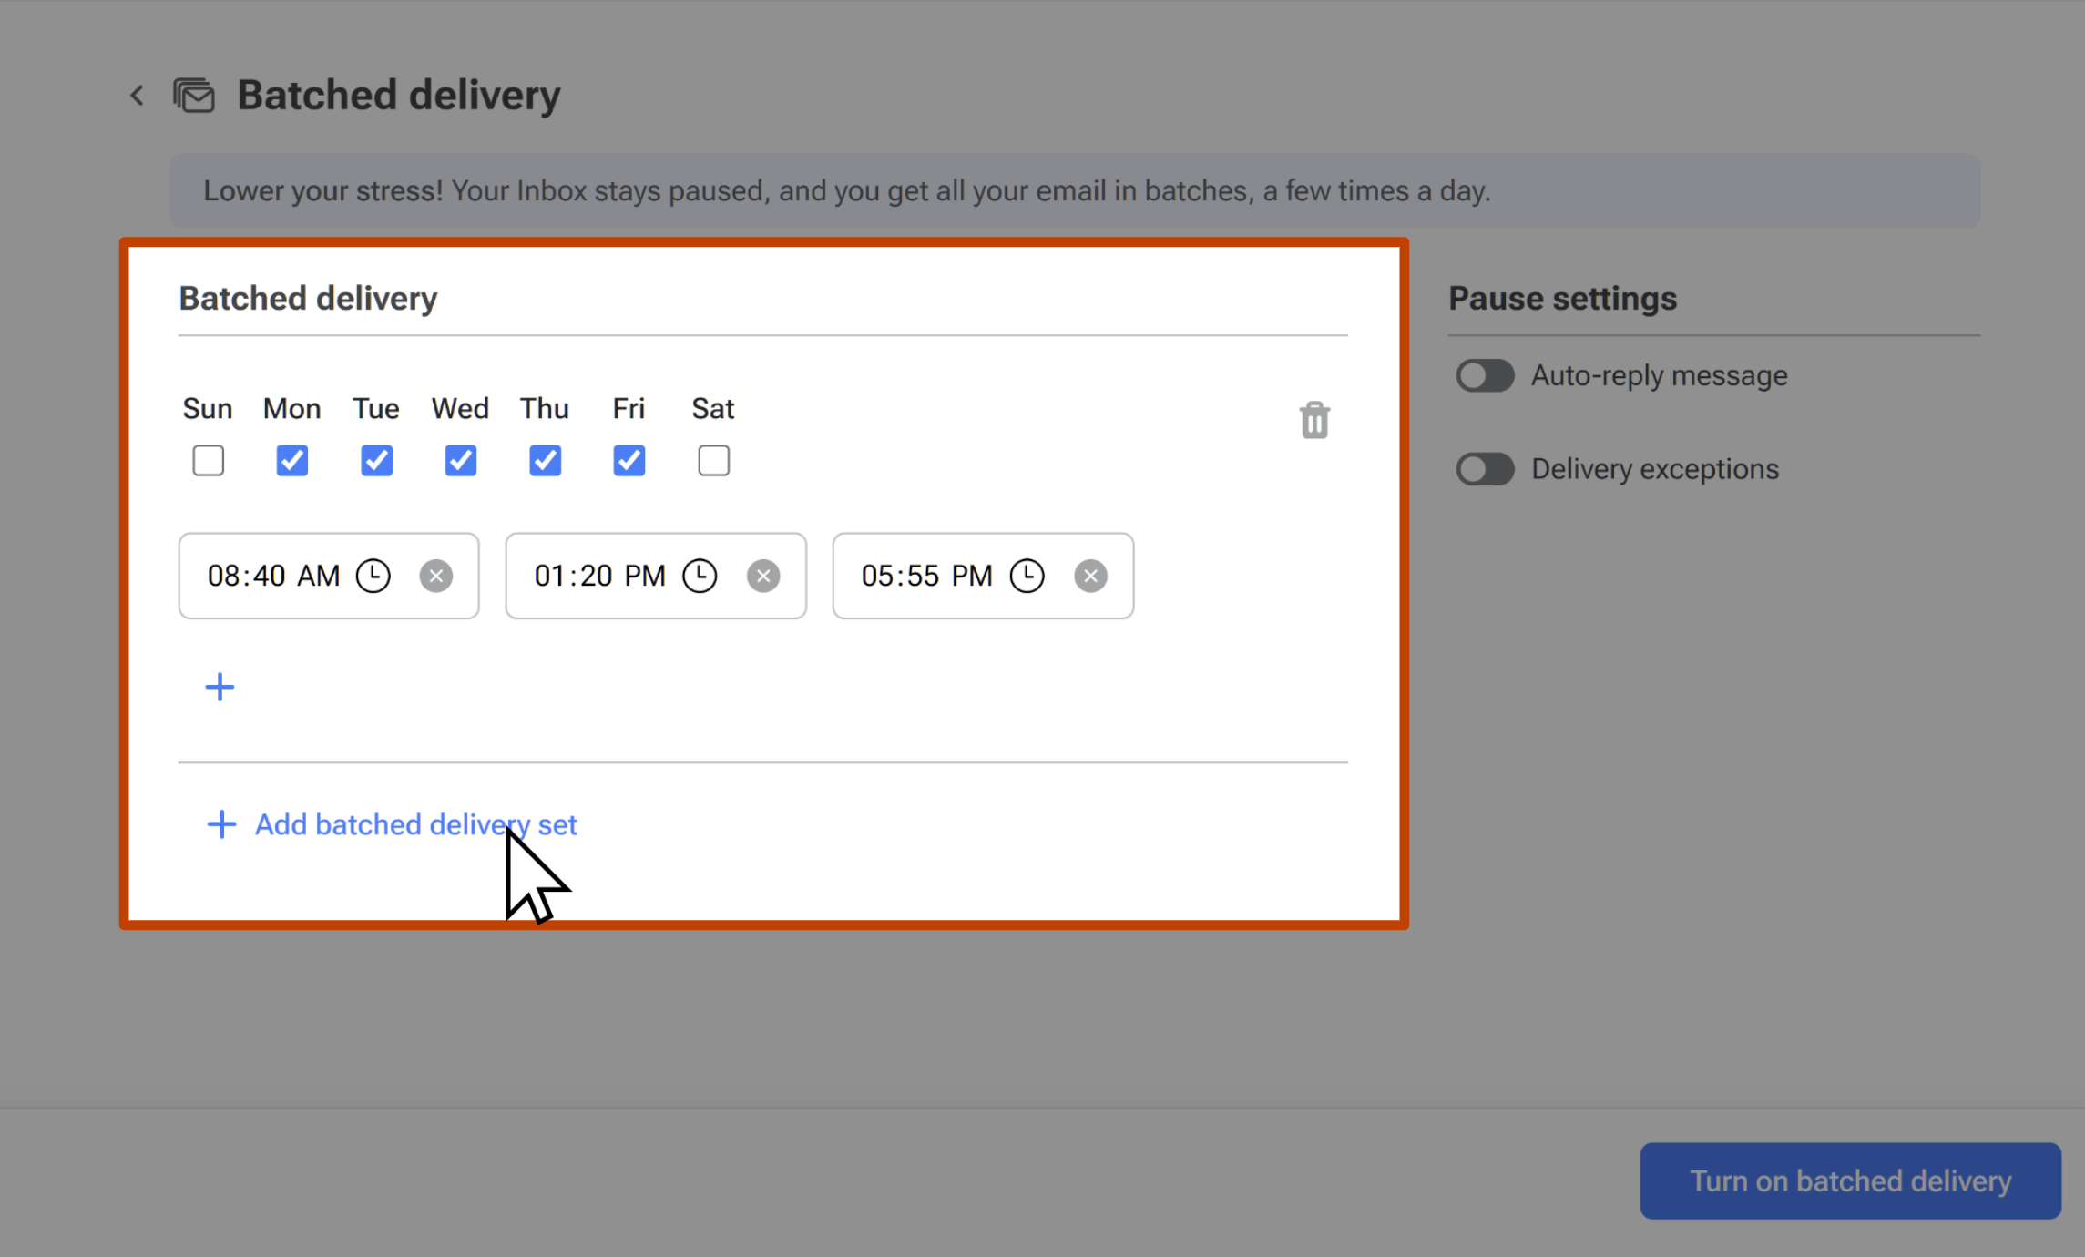
Task: Uncheck the Thu checkbox
Action: point(546,461)
